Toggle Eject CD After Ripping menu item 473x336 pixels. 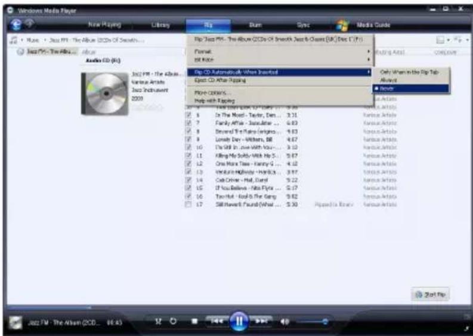click(280, 80)
